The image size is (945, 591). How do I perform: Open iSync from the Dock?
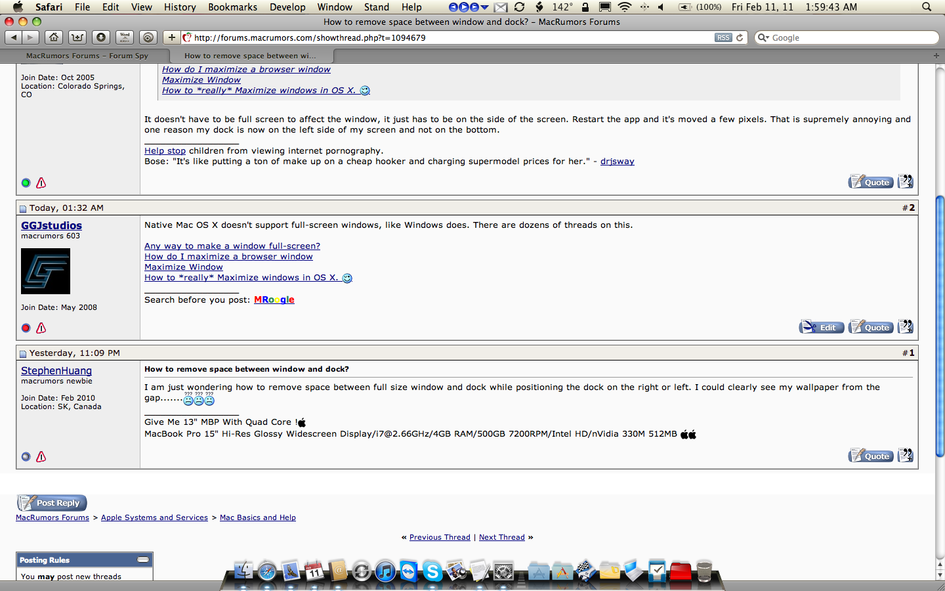pyautogui.click(x=362, y=571)
